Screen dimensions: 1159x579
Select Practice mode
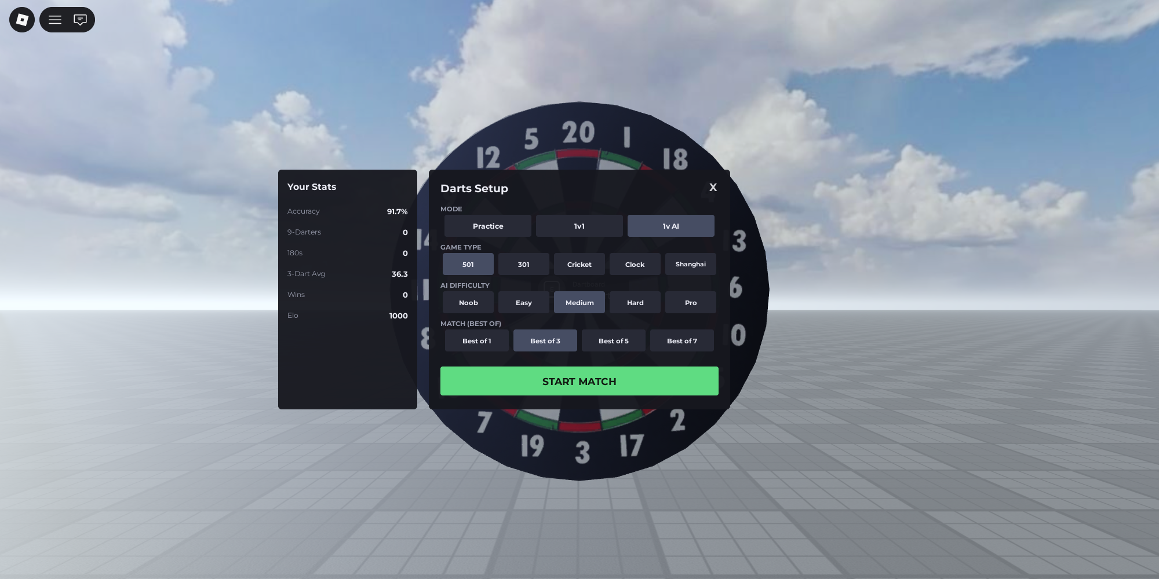pos(488,226)
